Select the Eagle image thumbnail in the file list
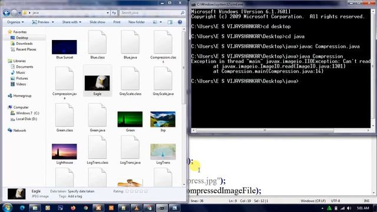Viewport: 377px width, 212px height. [97, 83]
